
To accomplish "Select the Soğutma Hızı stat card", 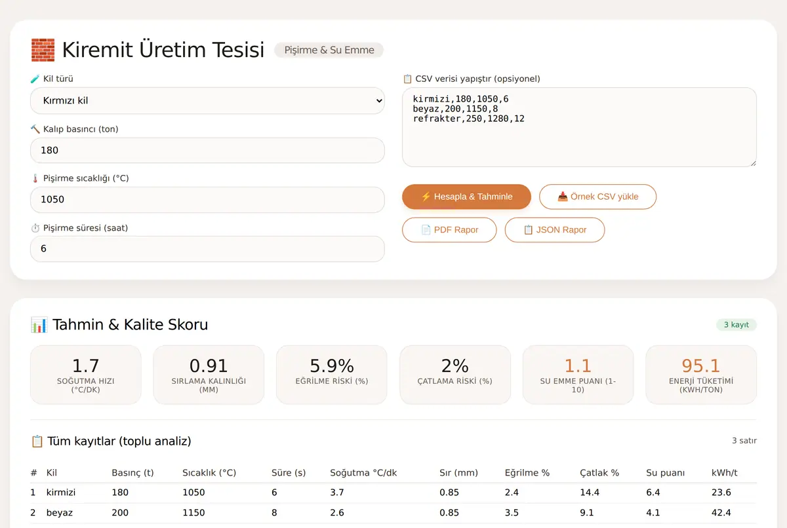I will 86,375.
